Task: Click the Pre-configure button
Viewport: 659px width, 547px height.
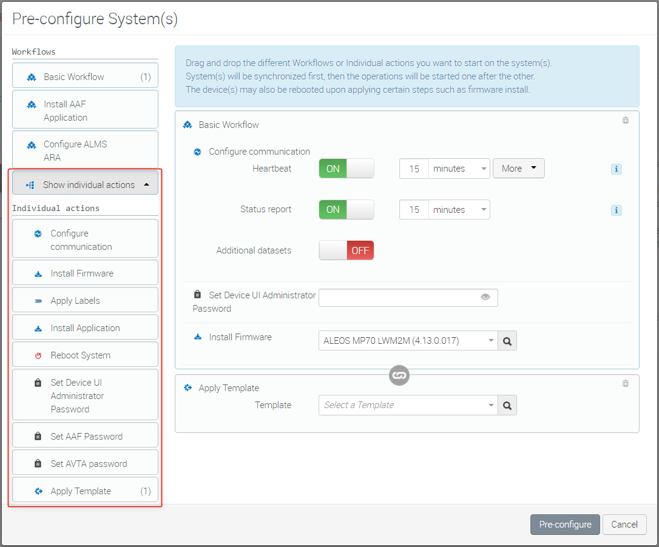Action: click(565, 525)
